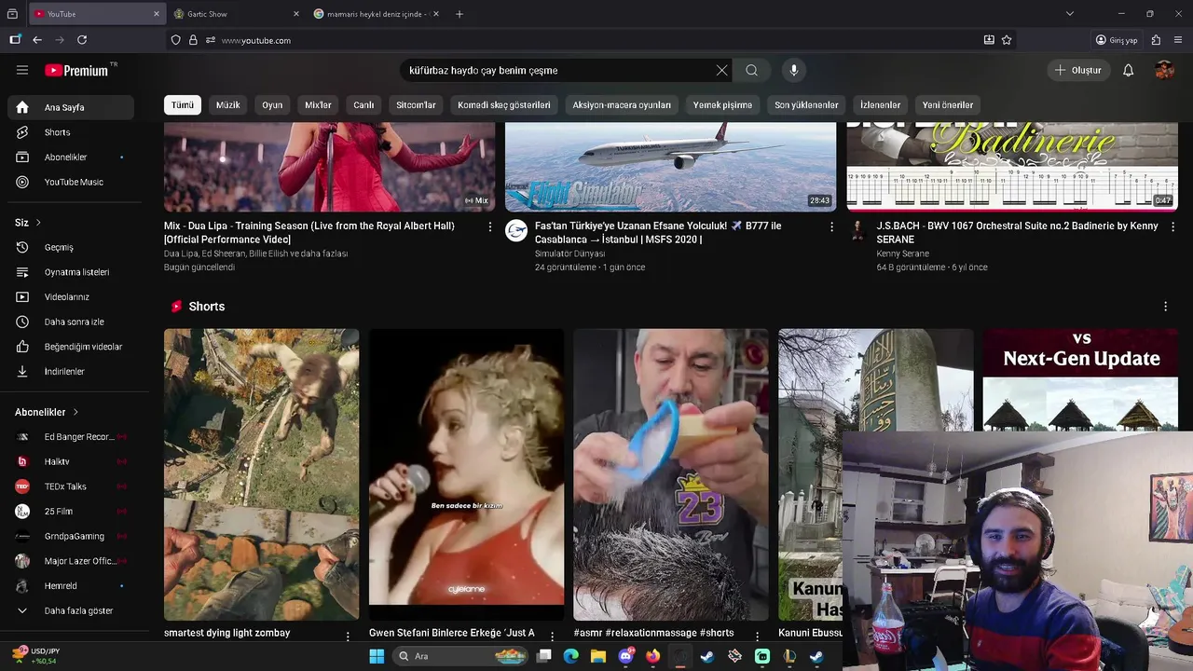1193x671 pixels.
Task: Open 25 Film channel subscription
Action: [x=71, y=511]
